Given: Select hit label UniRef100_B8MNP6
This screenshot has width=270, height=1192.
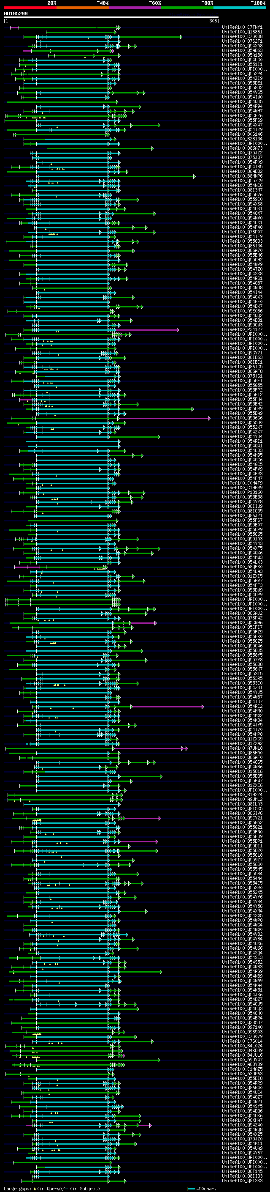Looking at the screenshot, I should (x=242, y=176).
